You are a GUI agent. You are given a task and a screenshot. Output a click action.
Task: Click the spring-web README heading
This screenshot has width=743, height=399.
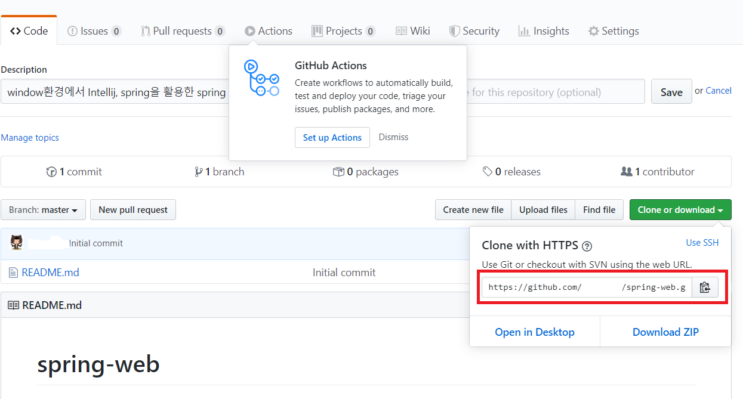point(98,364)
